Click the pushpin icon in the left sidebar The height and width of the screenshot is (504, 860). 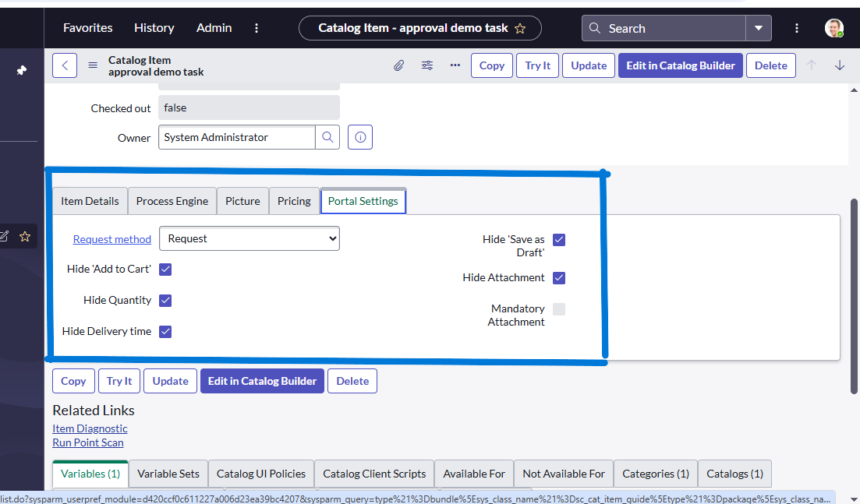coord(20,69)
